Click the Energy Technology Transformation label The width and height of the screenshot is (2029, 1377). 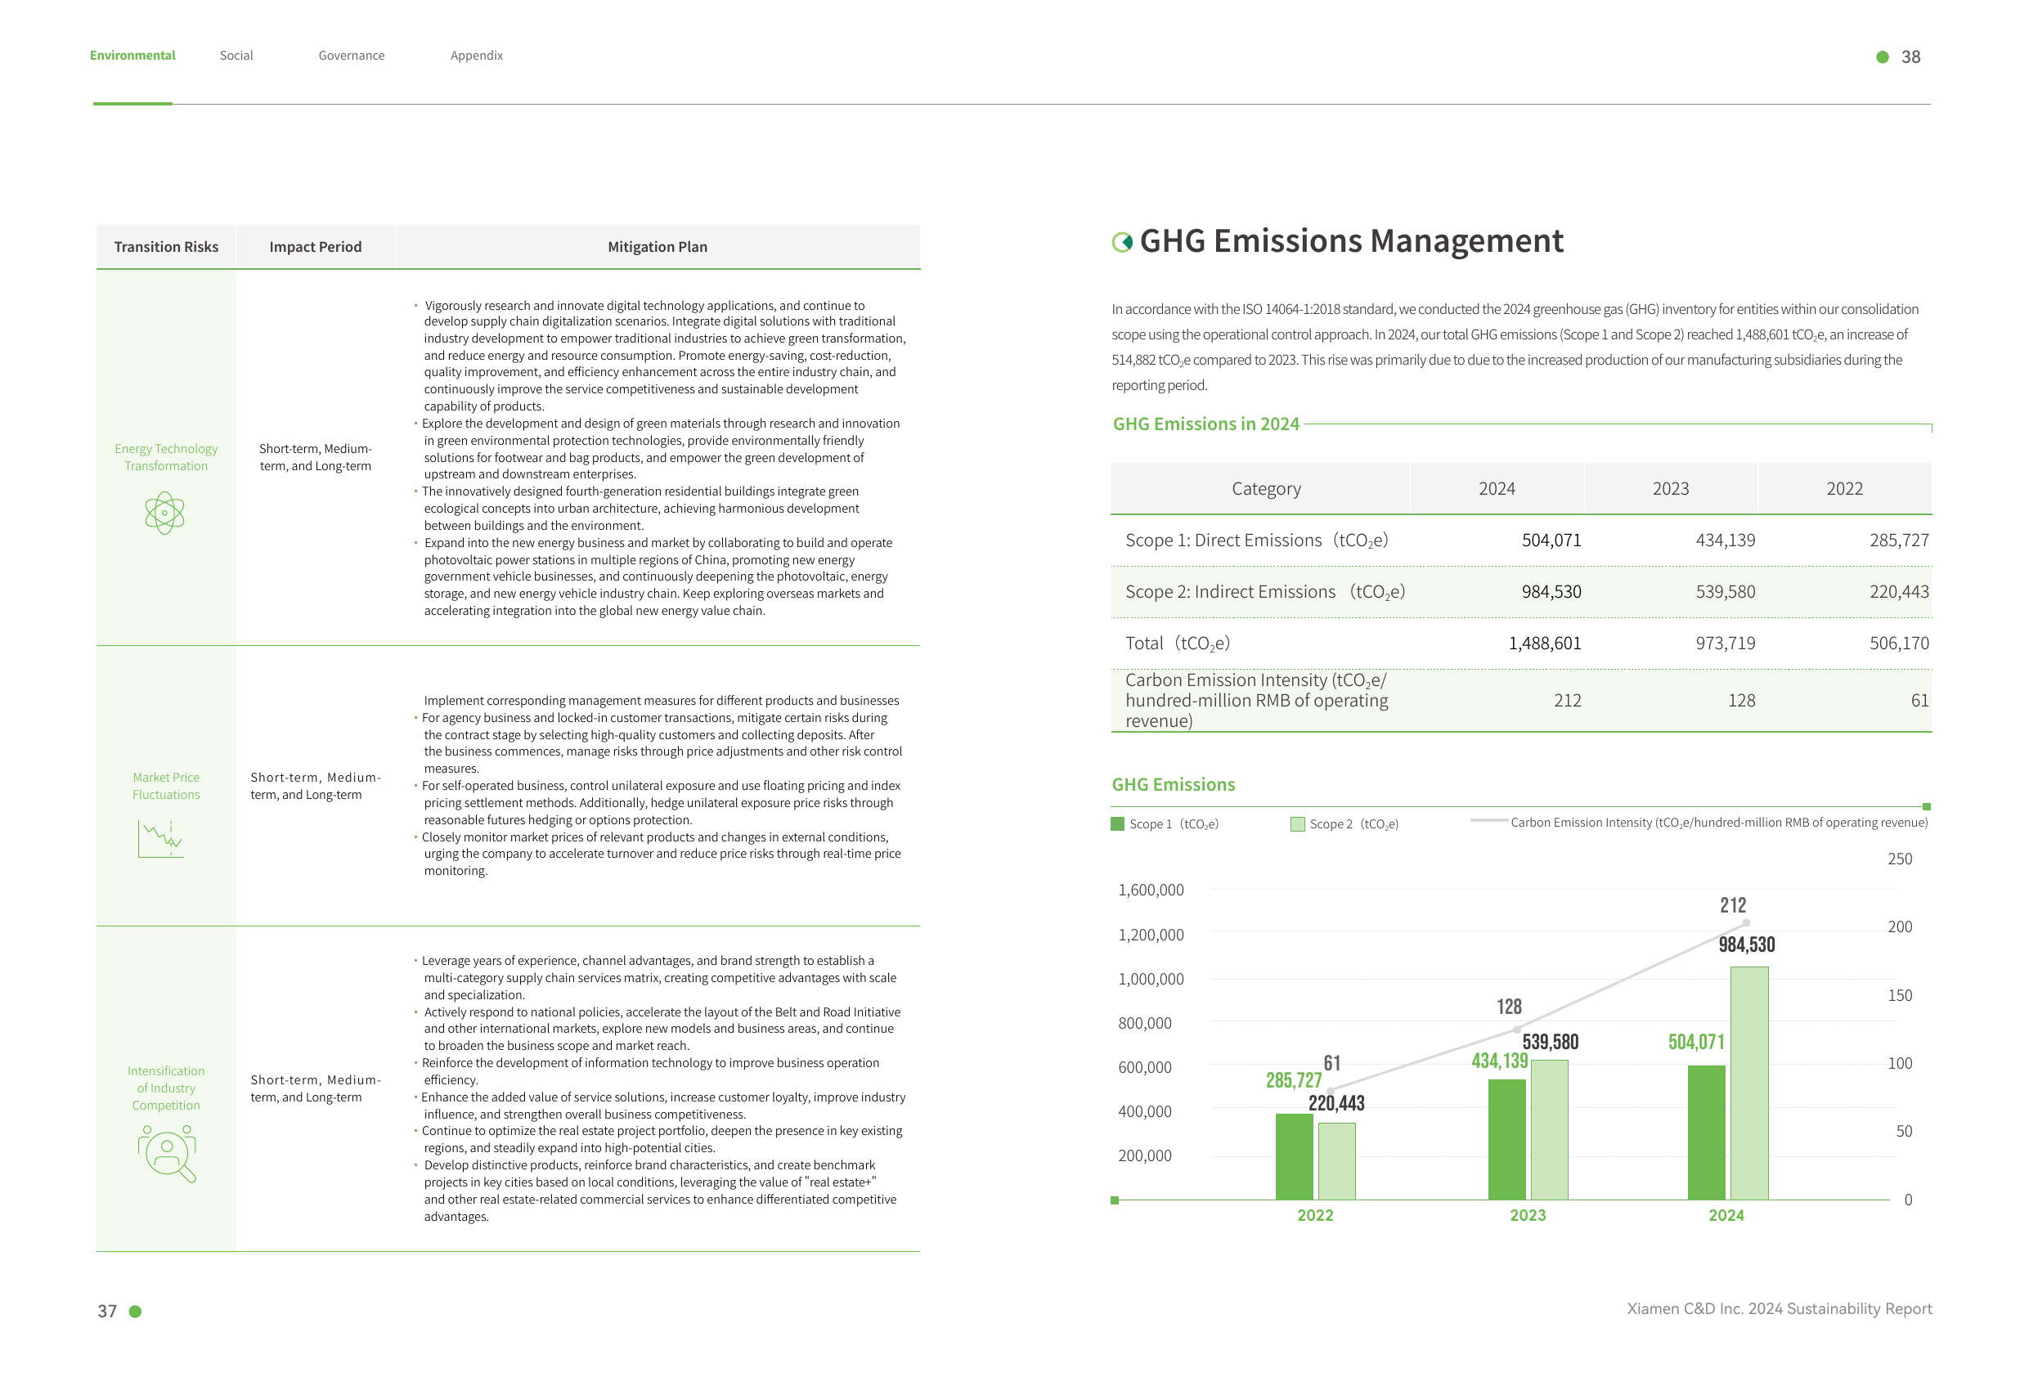tap(166, 456)
